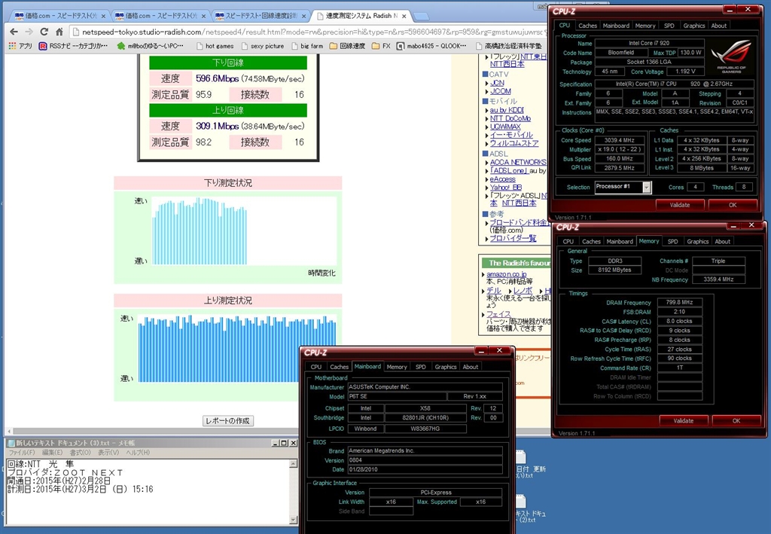Click the browser reload icon
Viewport: 771px width, 534px height.
[x=44, y=32]
